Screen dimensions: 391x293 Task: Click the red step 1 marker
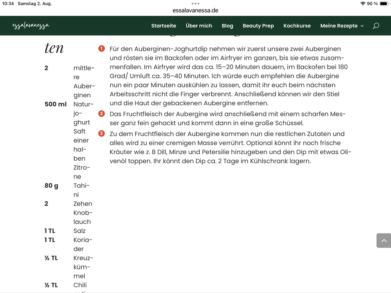click(102, 48)
